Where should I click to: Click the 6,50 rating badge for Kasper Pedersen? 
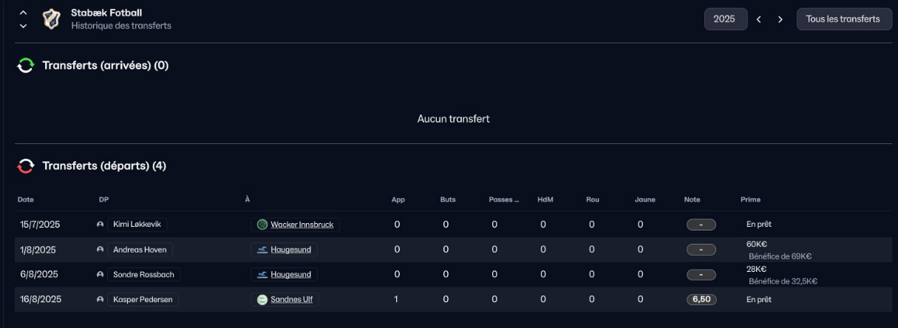pos(701,300)
